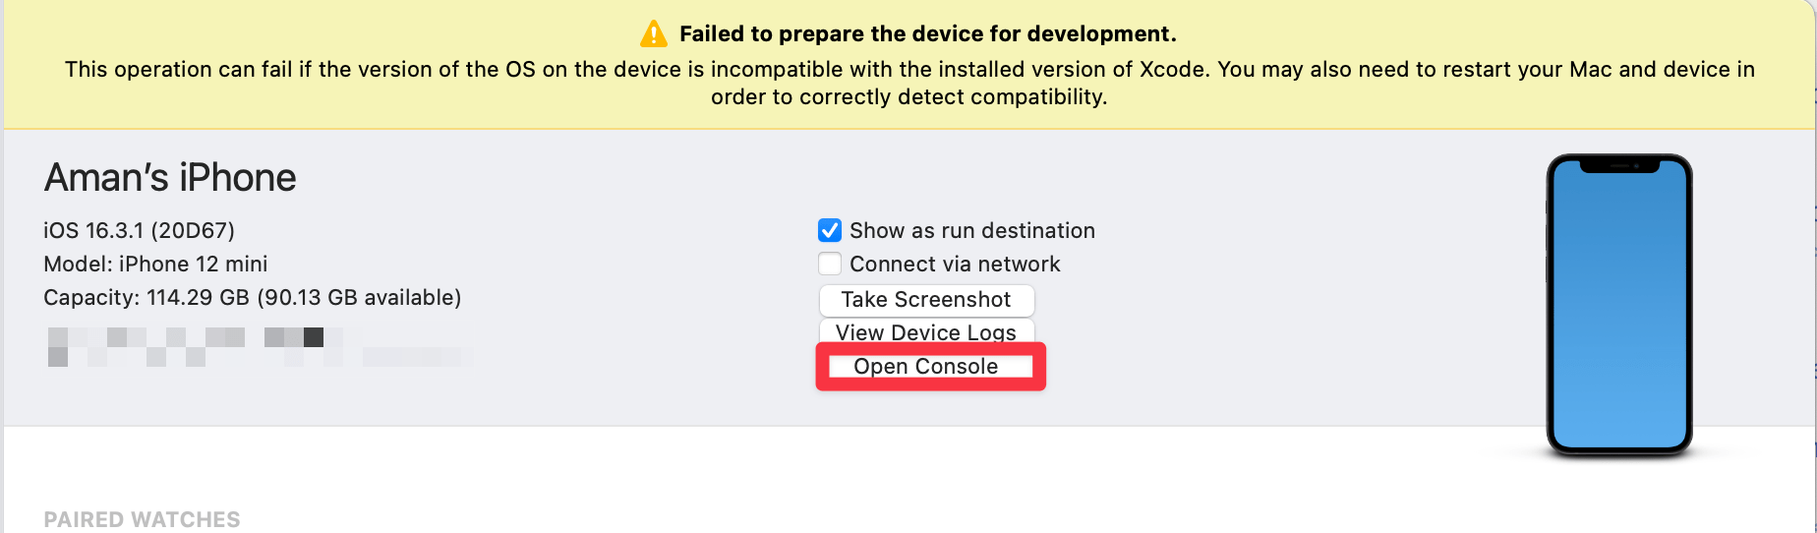Click the PAIRED WATCHES section header

point(142,519)
